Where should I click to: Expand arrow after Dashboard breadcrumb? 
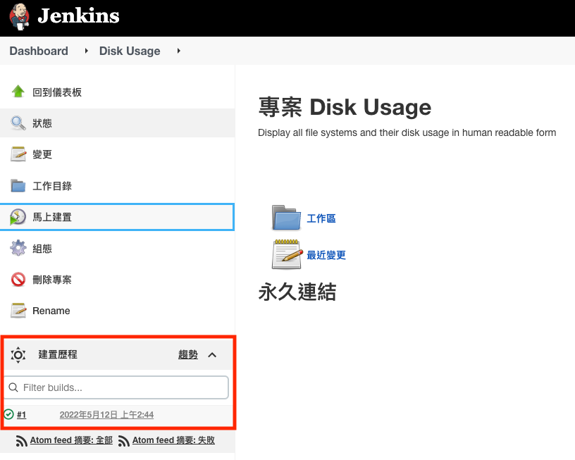(x=86, y=51)
